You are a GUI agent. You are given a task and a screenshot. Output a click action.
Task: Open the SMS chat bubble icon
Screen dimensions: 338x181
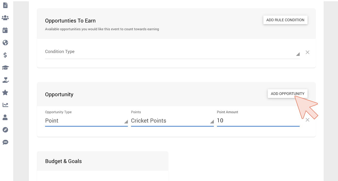5,142
